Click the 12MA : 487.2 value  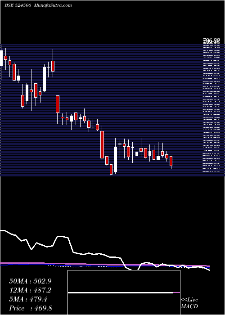tap(30, 290)
